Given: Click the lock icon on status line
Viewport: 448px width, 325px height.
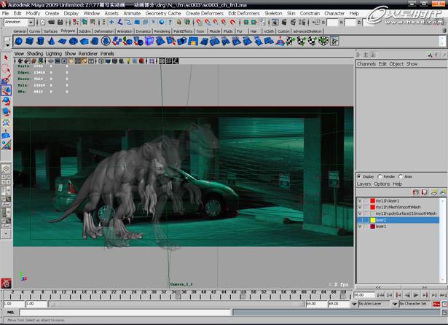Looking at the screenshot, I should coord(179,22).
